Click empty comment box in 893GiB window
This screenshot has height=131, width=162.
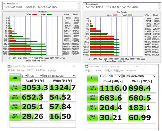click(43, 125)
